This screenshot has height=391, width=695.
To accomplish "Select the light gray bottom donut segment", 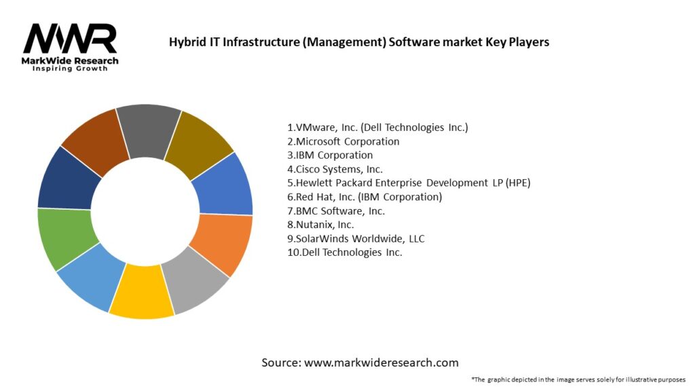I will 198,281.
